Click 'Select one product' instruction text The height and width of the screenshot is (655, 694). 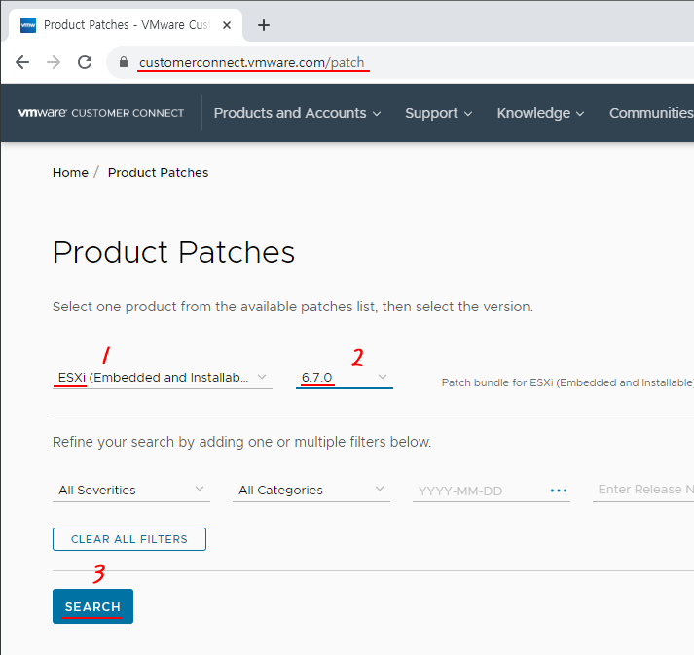pyautogui.click(x=293, y=307)
